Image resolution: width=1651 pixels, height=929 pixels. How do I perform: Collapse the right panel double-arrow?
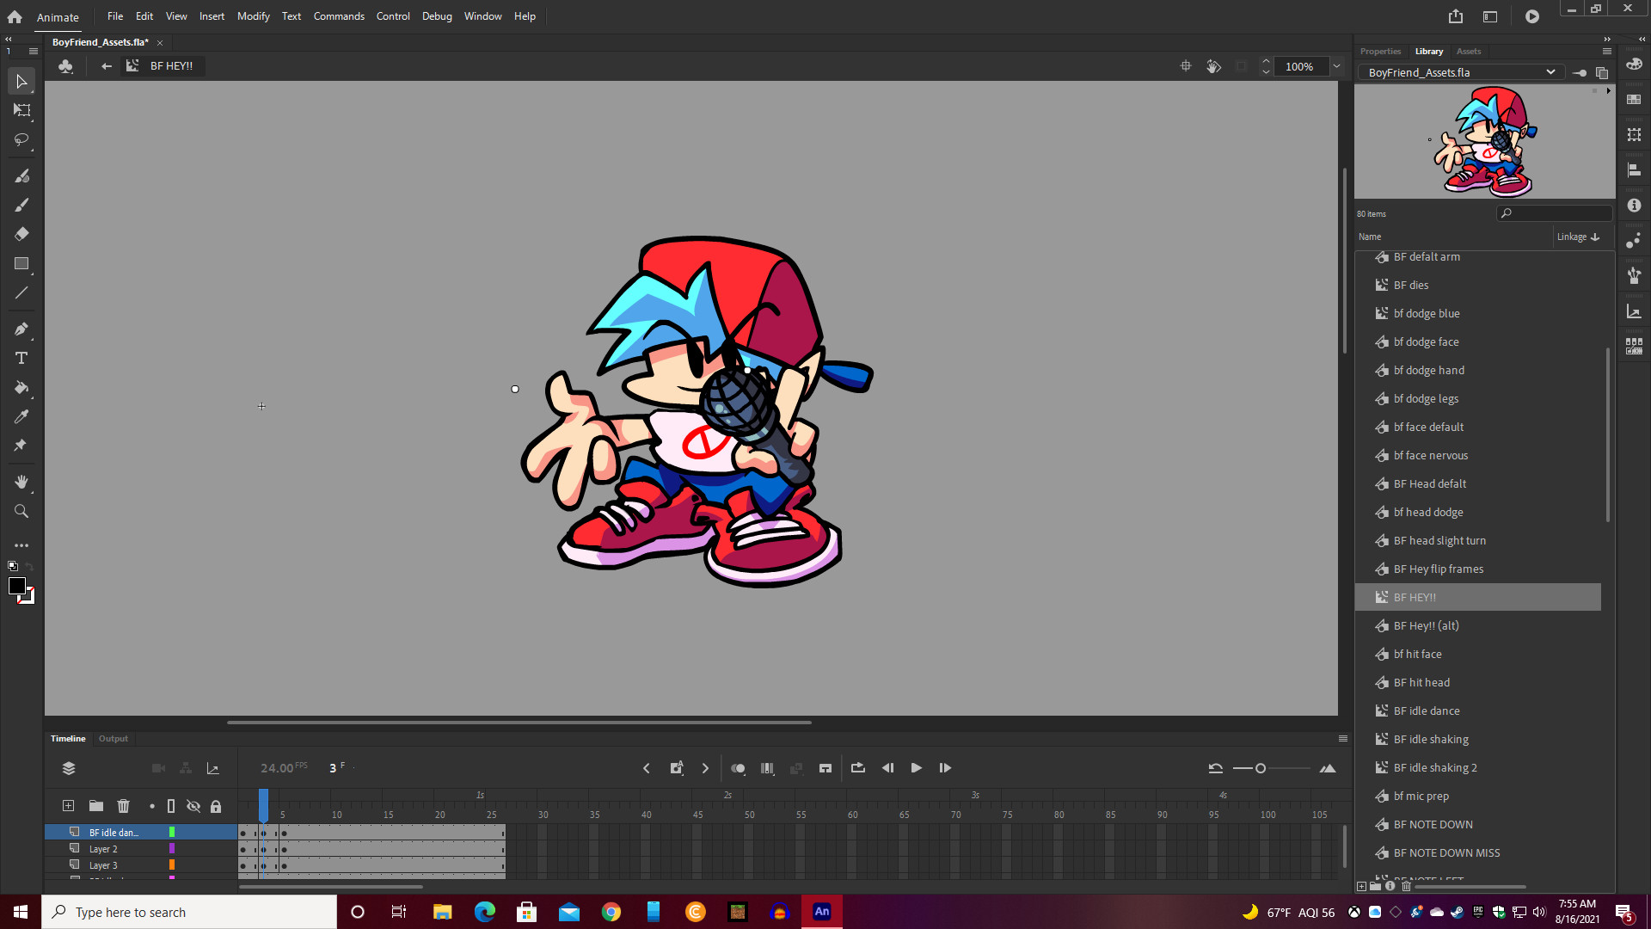pyautogui.click(x=1607, y=40)
